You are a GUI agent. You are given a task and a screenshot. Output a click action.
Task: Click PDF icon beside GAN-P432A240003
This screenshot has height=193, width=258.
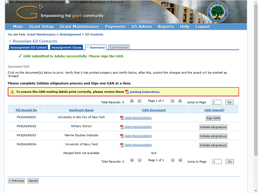[x=122, y=136]
